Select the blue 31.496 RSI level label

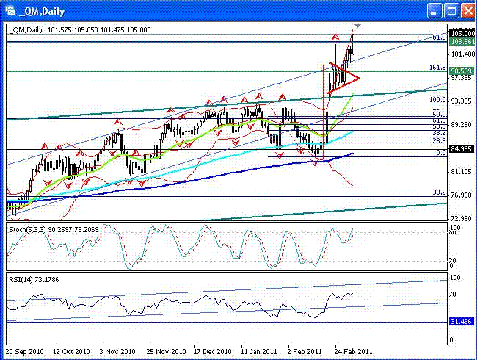pyautogui.click(x=461, y=321)
